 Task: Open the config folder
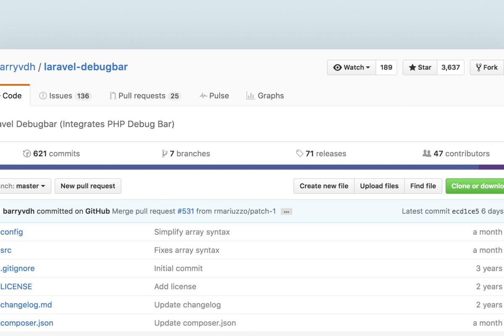(12, 232)
